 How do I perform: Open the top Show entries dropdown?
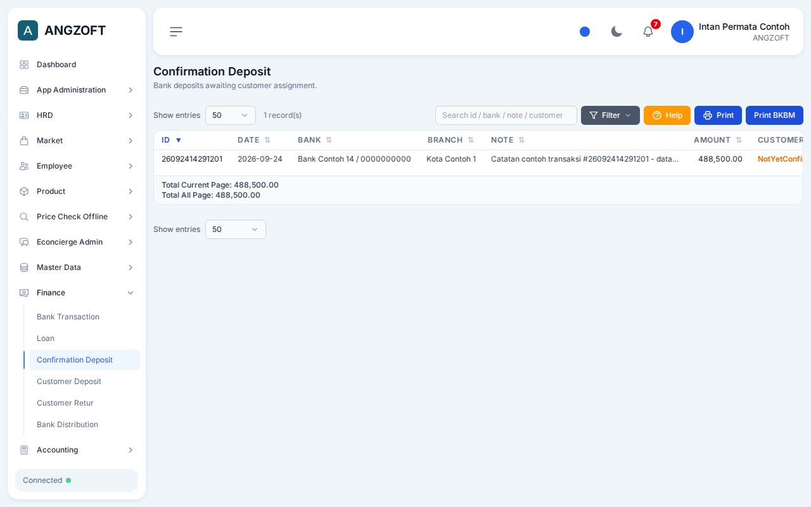click(231, 115)
